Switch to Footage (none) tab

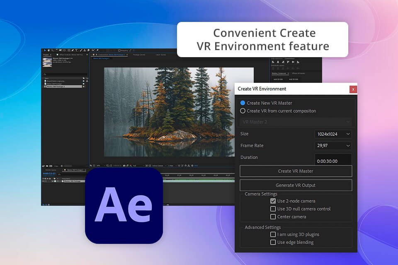coord(139,55)
